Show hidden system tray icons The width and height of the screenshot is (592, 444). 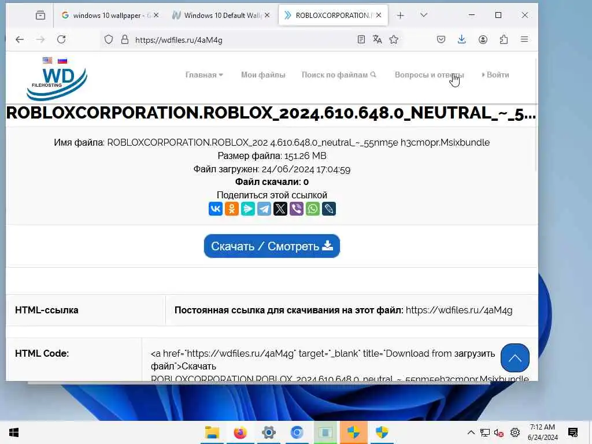point(471,432)
